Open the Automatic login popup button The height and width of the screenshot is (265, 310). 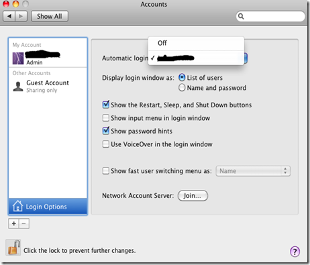point(245,58)
